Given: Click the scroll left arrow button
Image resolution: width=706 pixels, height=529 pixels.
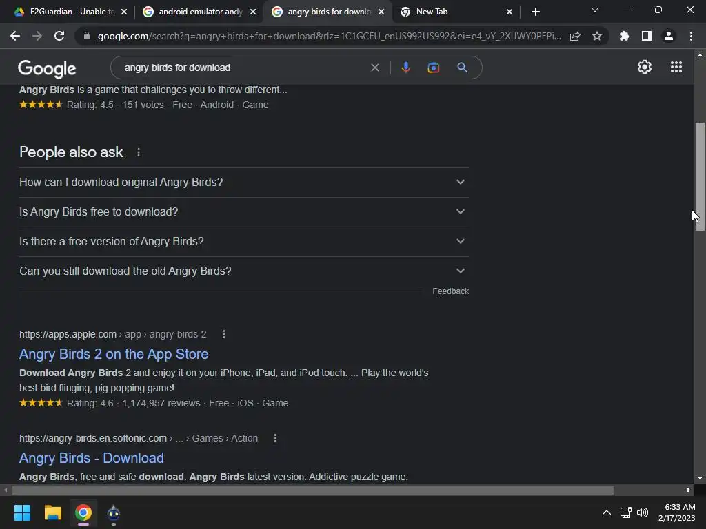Looking at the screenshot, I should pyautogui.click(x=6, y=490).
